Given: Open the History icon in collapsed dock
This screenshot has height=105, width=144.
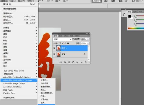Looking at the screenshot, I should pyautogui.click(x=124, y=14).
